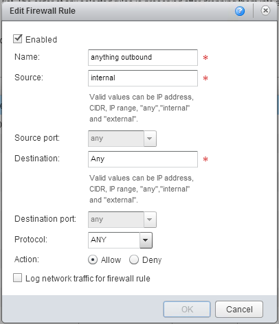Click the Destination port any field

click(116, 220)
